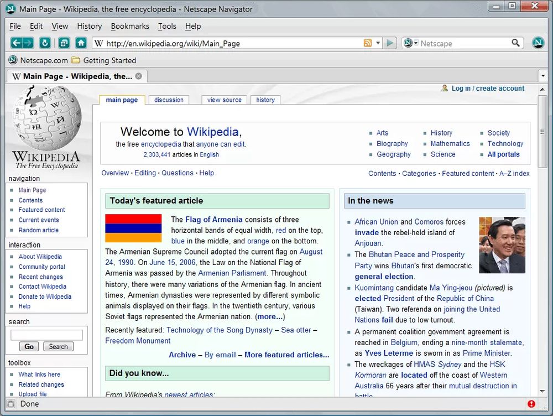Viewport: 553px width, 416px height.
Task: Click the red alert icon in status bar
Action: [x=531, y=404]
